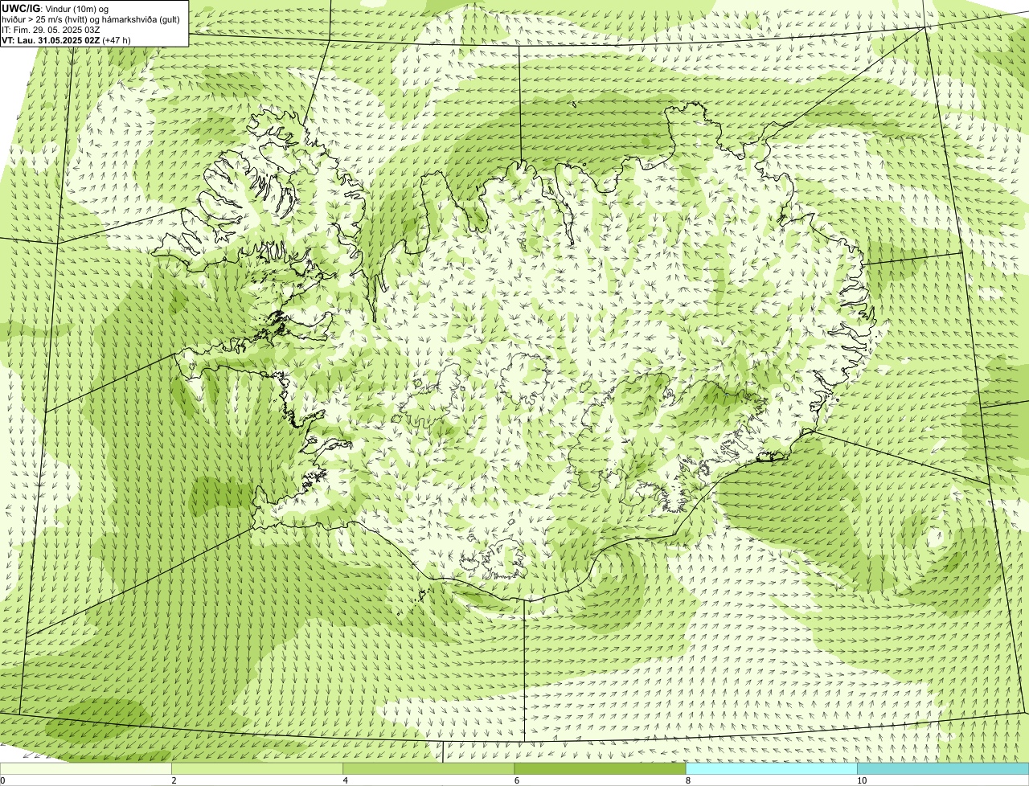1029x786 pixels.
Task: Click the above-10 m/s teal legend segment
Action: click(943, 768)
